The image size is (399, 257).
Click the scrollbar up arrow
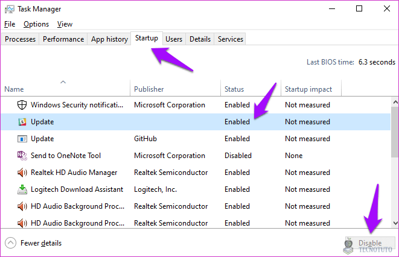click(x=395, y=102)
